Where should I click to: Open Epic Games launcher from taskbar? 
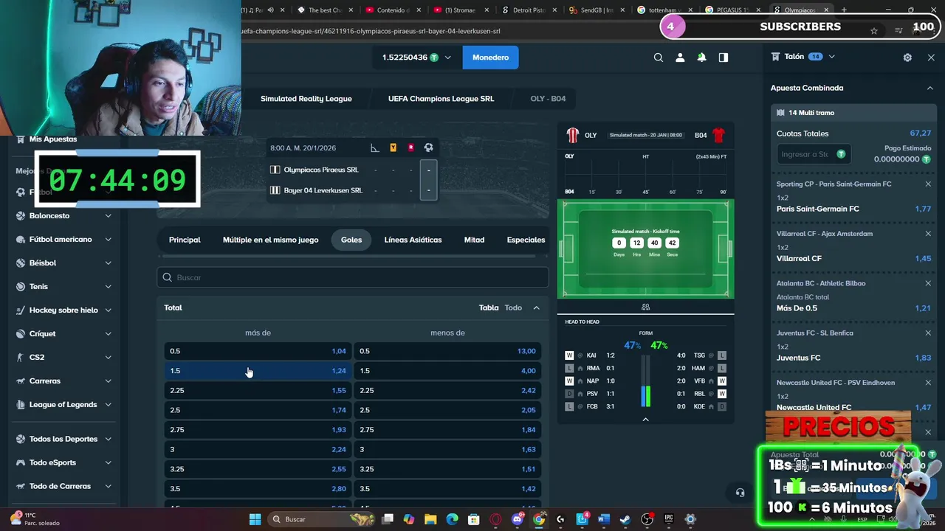coord(669,519)
